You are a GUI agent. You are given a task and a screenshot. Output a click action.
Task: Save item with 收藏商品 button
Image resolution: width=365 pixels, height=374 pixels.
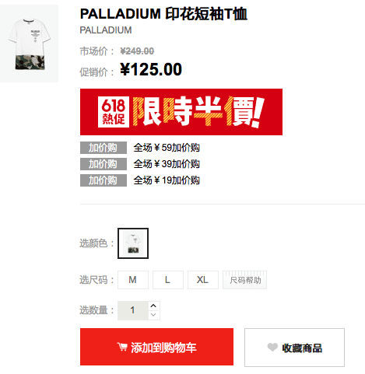[x=294, y=348]
